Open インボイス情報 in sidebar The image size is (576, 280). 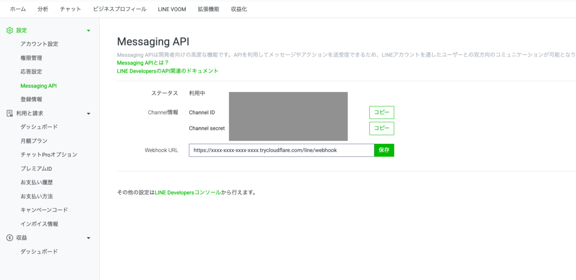point(39,224)
